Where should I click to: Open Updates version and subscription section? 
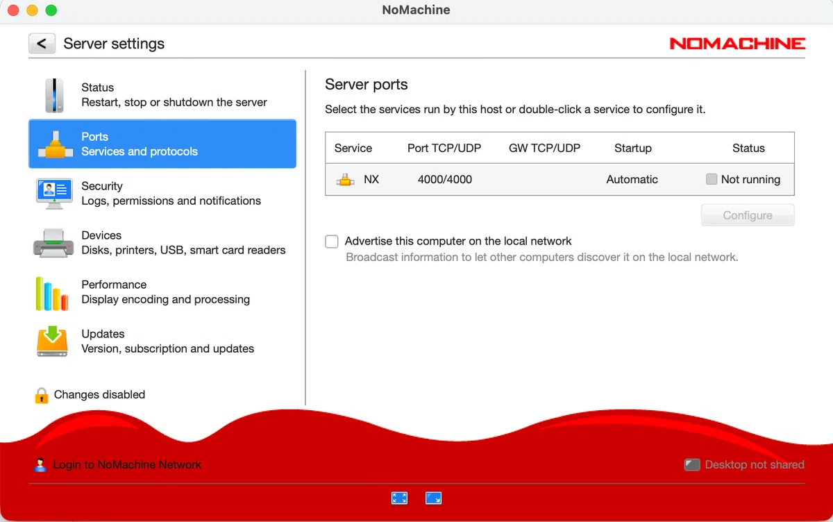click(162, 342)
